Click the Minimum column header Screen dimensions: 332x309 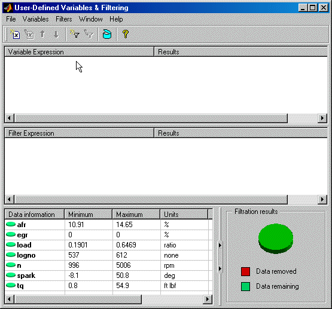point(89,215)
